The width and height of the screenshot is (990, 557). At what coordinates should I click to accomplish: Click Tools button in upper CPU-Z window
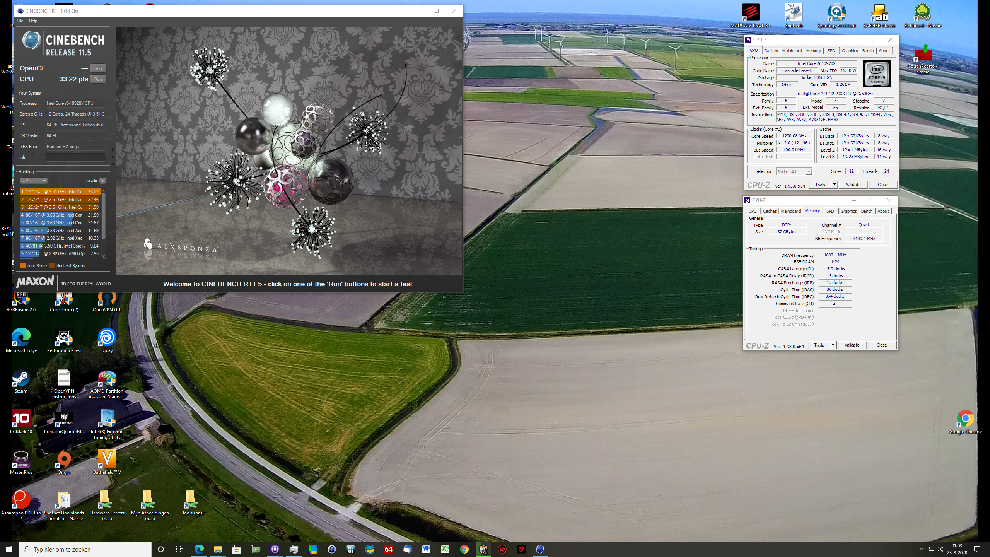(820, 185)
